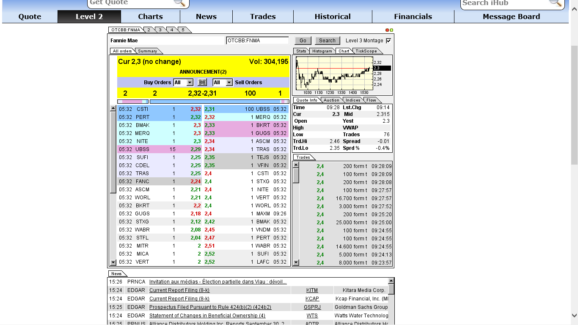Go to the Trades navigation tab

click(263, 17)
